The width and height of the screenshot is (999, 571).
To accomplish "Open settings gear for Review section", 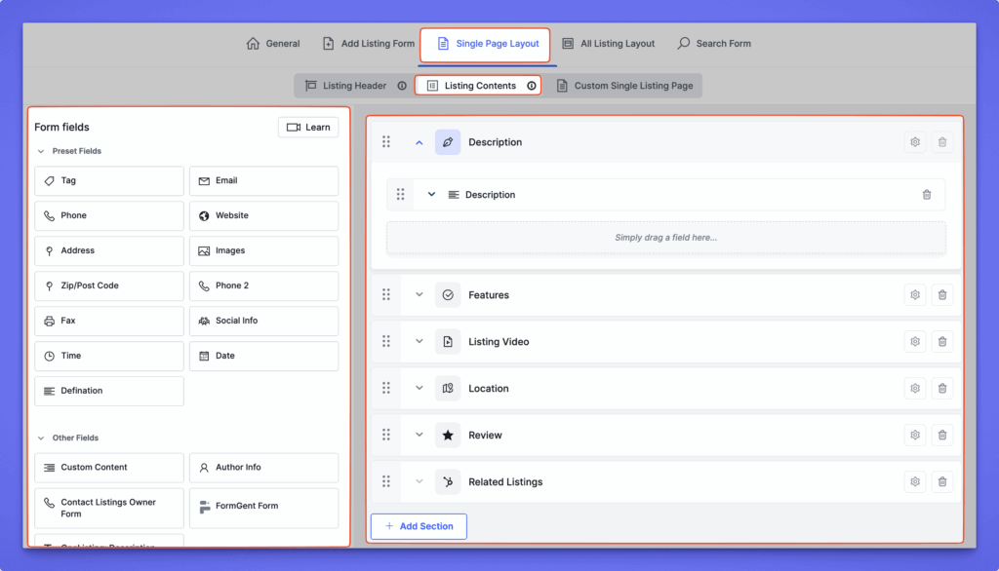I will [914, 436].
